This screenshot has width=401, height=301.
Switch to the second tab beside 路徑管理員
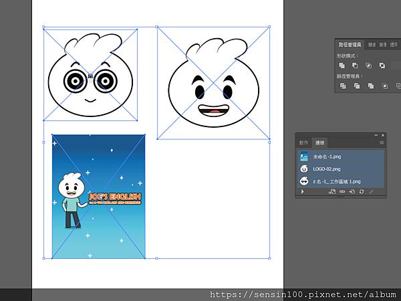click(x=372, y=45)
